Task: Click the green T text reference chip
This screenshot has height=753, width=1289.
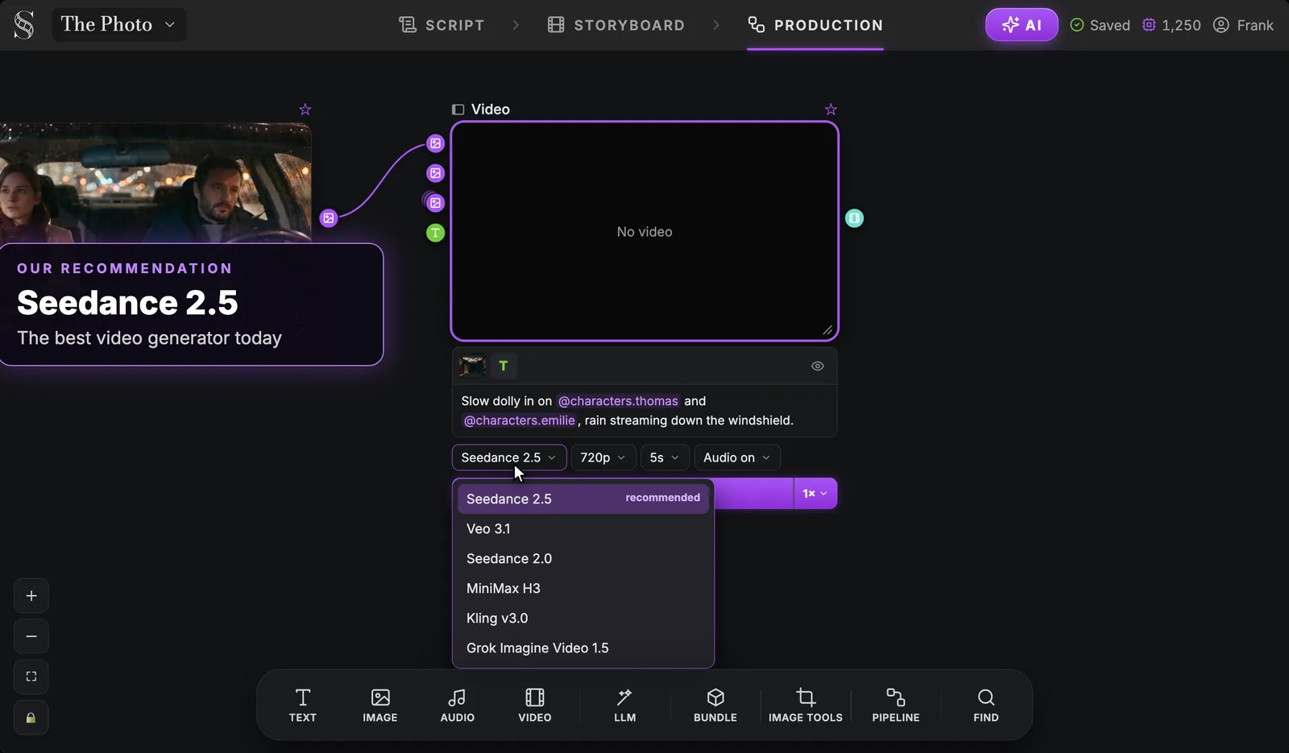Action: click(x=504, y=366)
